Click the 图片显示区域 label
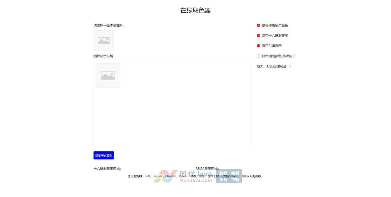Image resolution: width=391 pixels, height=197 pixels. (104, 56)
